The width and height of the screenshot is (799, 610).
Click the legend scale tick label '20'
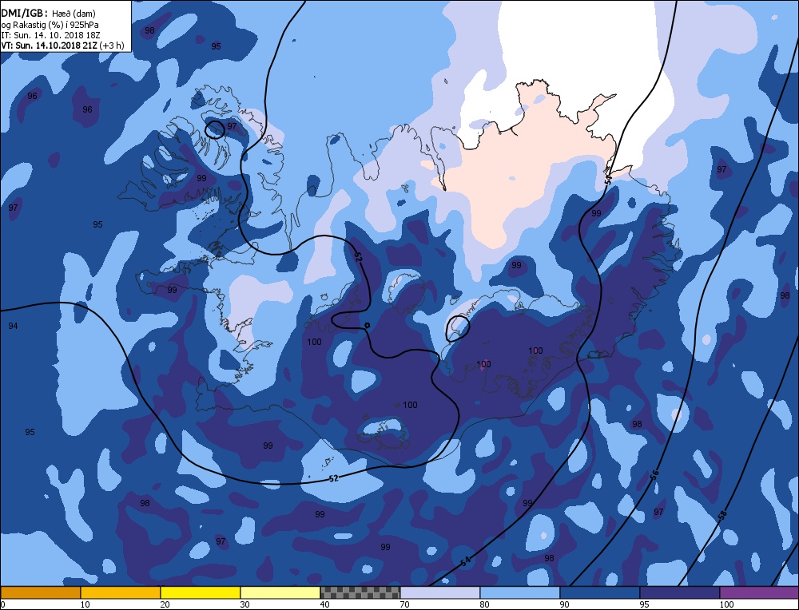[x=165, y=604]
